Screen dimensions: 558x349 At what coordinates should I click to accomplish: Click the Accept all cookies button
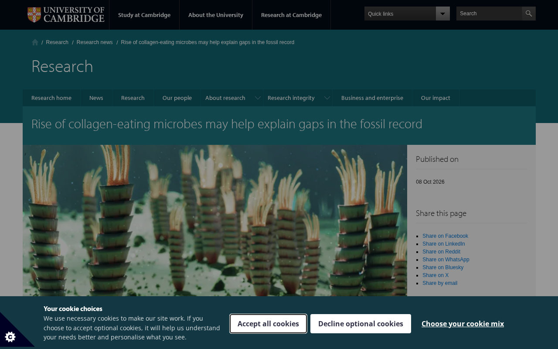268,324
